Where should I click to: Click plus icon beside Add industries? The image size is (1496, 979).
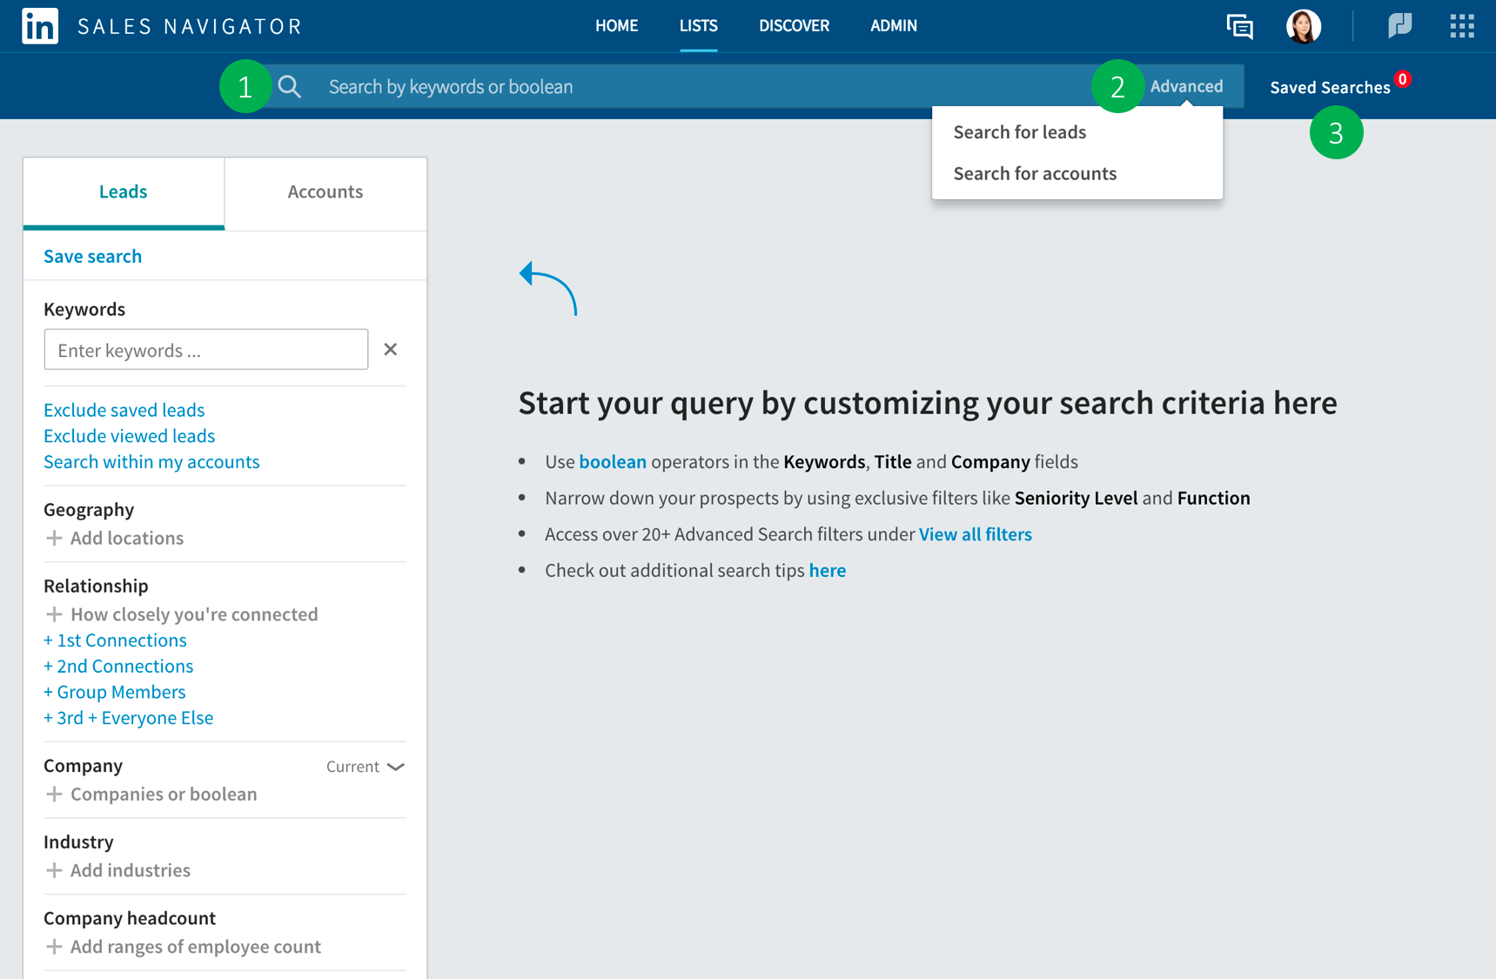pos(54,870)
